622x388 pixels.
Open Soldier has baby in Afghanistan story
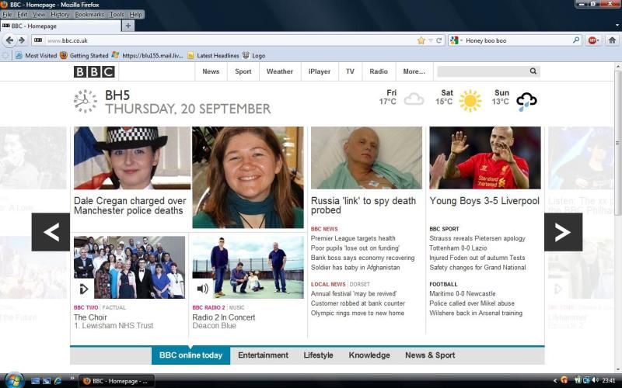(355, 268)
